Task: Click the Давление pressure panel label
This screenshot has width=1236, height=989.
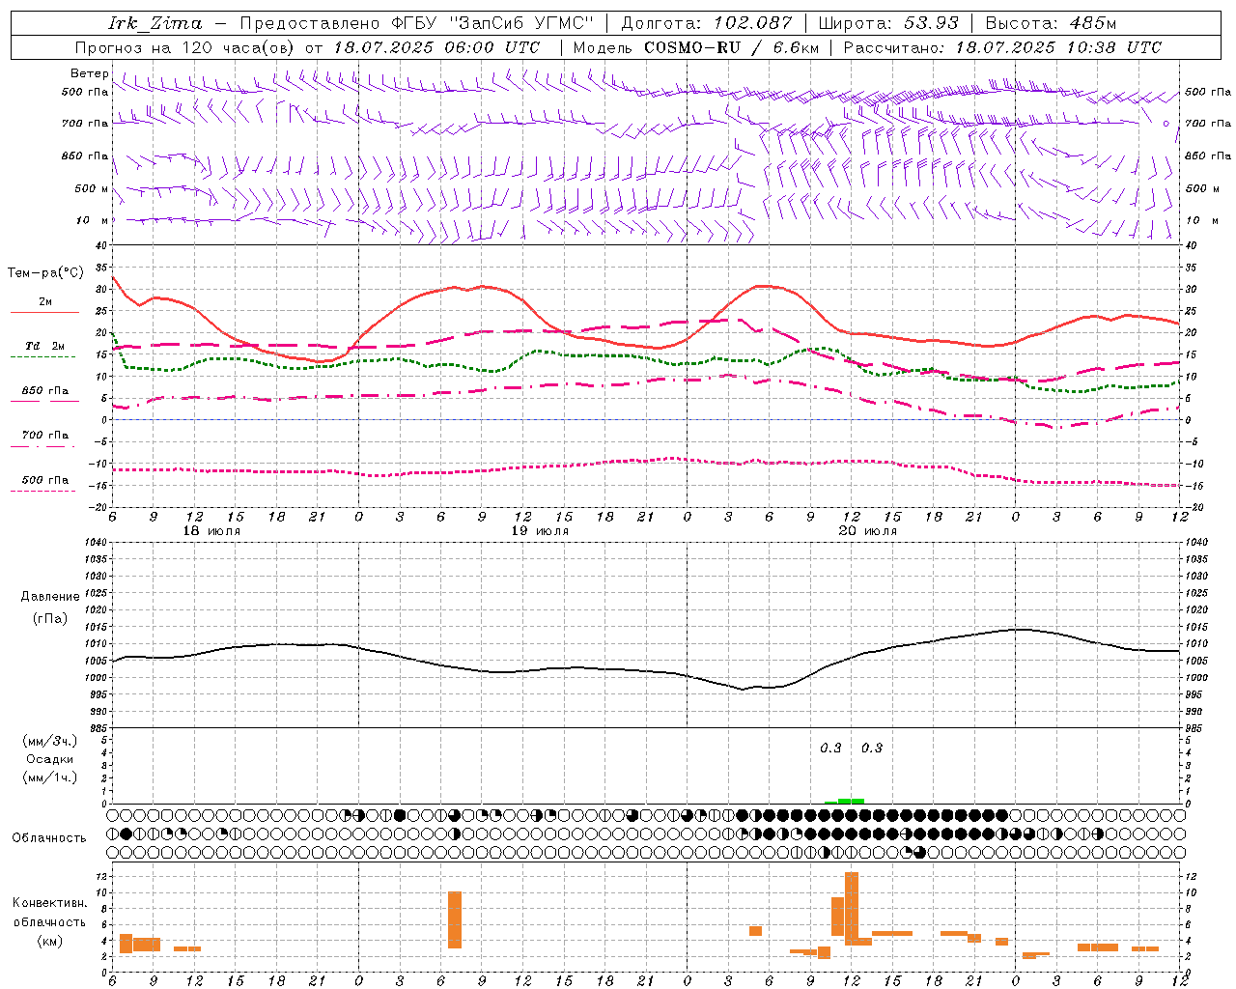Action: point(50,597)
